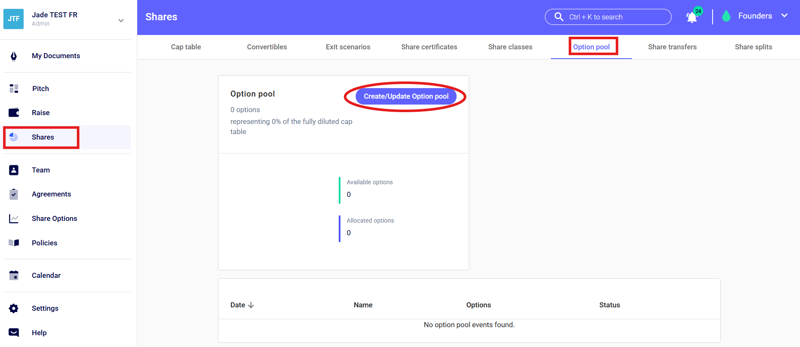Click the Calendar icon in sidebar
Viewport: 800px width, 347px height.
14,275
